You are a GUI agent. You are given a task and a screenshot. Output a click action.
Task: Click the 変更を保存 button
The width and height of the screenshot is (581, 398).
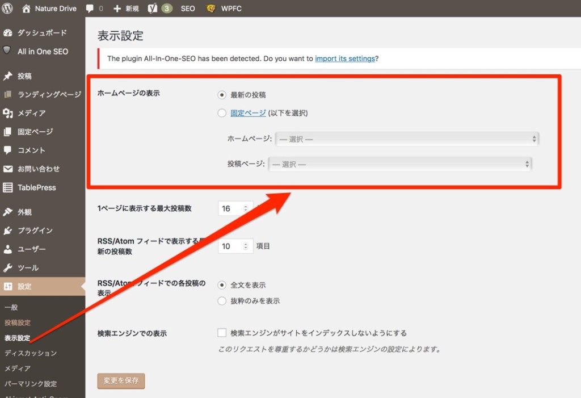pos(121,380)
